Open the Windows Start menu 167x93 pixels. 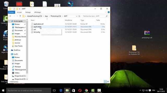(x=3, y=90)
